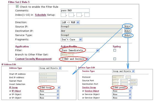Enable Syslog checkbox for Content Security Management

pyautogui.click(x=115, y=59)
